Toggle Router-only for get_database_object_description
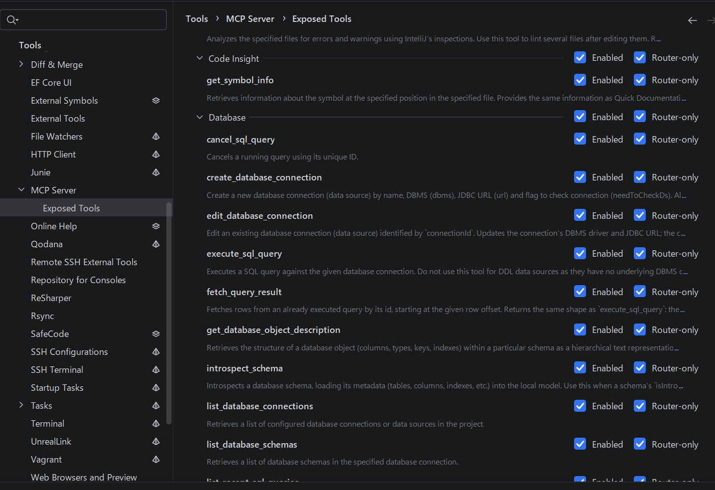Screen dimensions: 715x490 click(x=640, y=330)
